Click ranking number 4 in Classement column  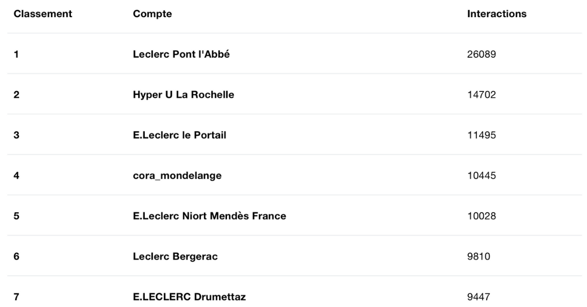(16, 175)
